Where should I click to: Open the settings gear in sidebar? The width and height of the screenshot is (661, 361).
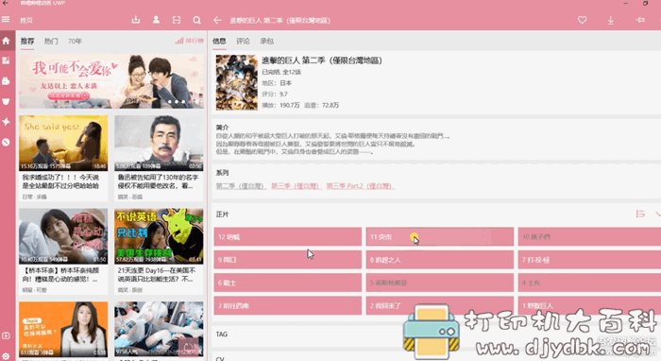tap(6, 355)
